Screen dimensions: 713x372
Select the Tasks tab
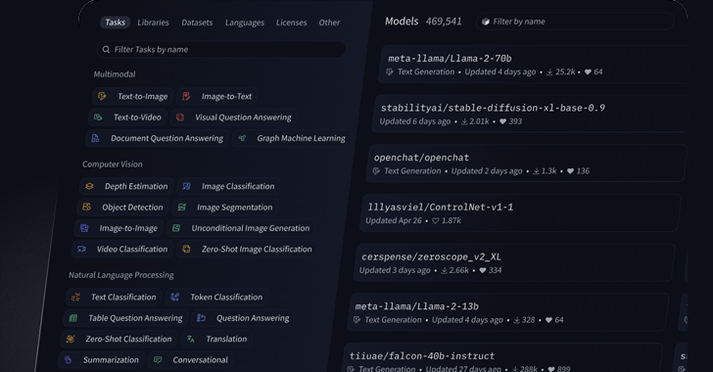115,23
